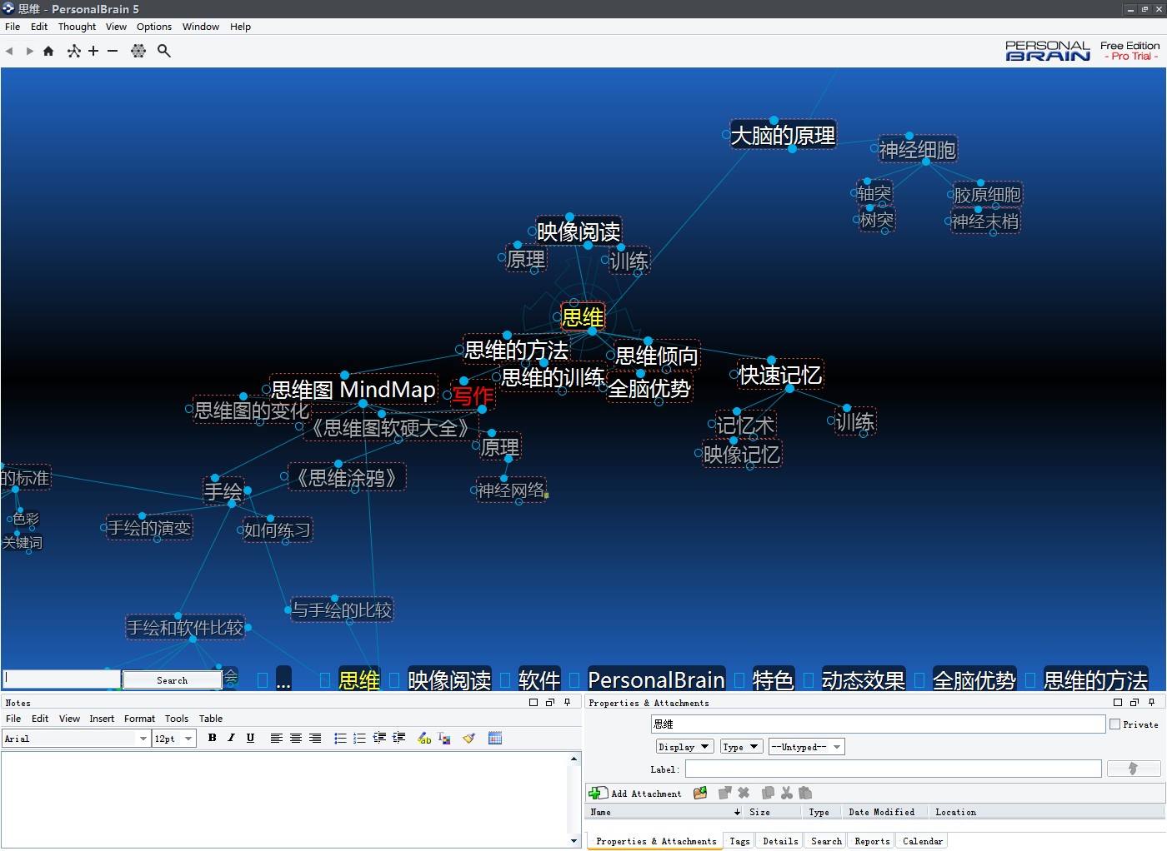Select the PersonalBrain pin at the bottom
The height and width of the screenshot is (851, 1167).
(656, 680)
